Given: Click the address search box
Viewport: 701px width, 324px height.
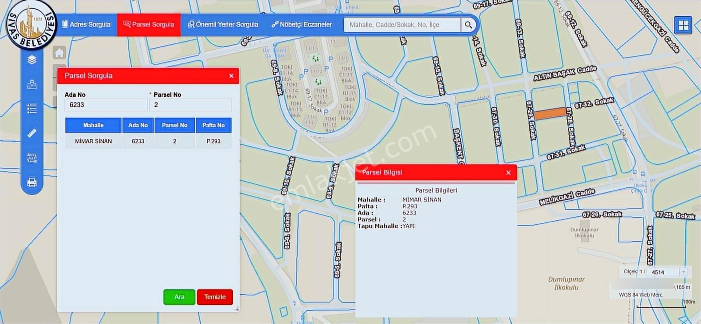Looking at the screenshot, I should click(402, 25).
